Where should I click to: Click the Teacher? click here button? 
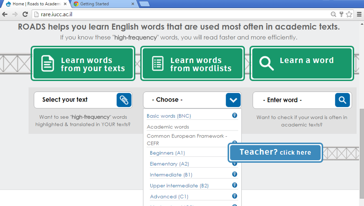point(275,152)
